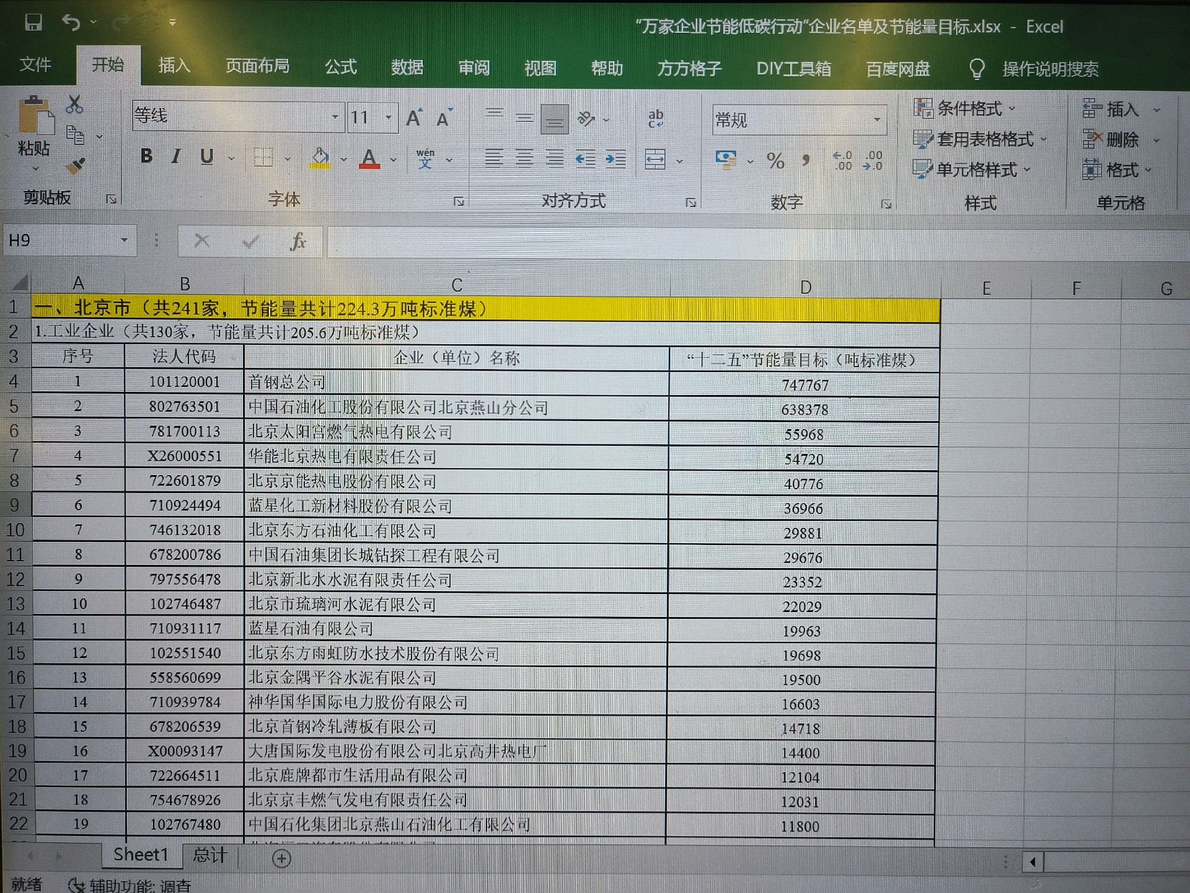Image resolution: width=1190 pixels, height=893 pixels.
Task: Click the Borders grid icon
Action: click(264, 158)
